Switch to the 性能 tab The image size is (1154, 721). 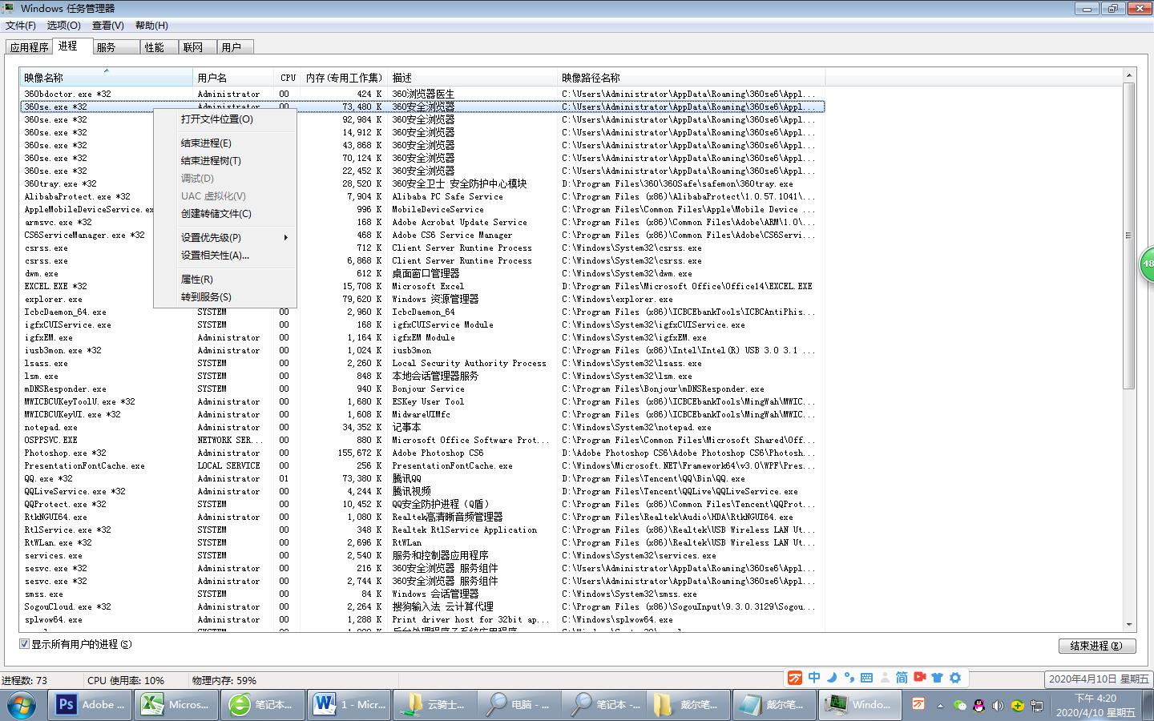(159, 47)
